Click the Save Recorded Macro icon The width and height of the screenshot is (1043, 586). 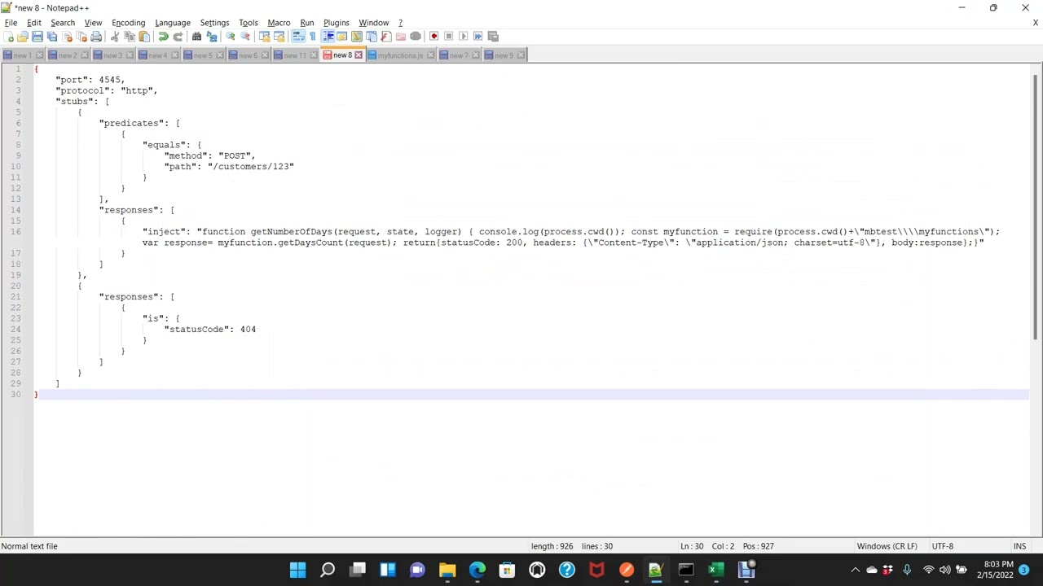(493, 36)
